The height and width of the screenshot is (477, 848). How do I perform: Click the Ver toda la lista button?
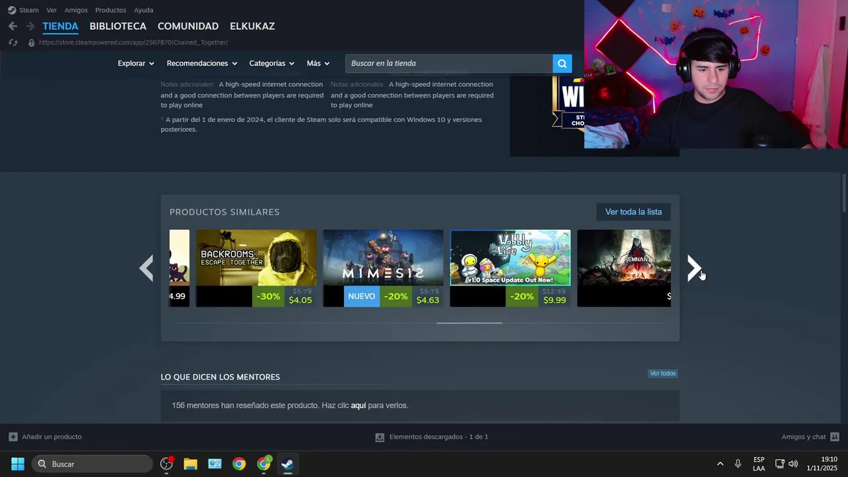(x=633, y=212)
